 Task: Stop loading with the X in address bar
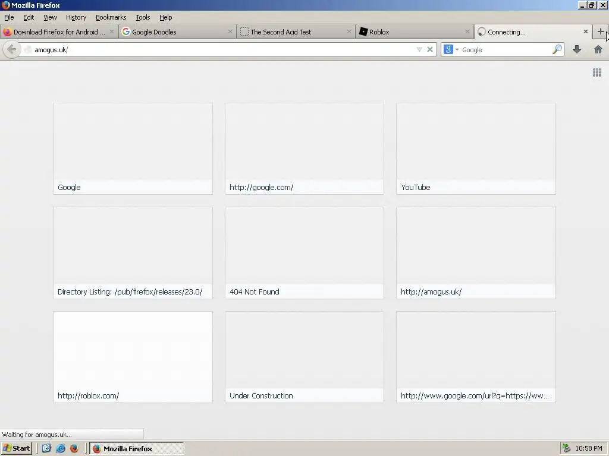[430, 49]
